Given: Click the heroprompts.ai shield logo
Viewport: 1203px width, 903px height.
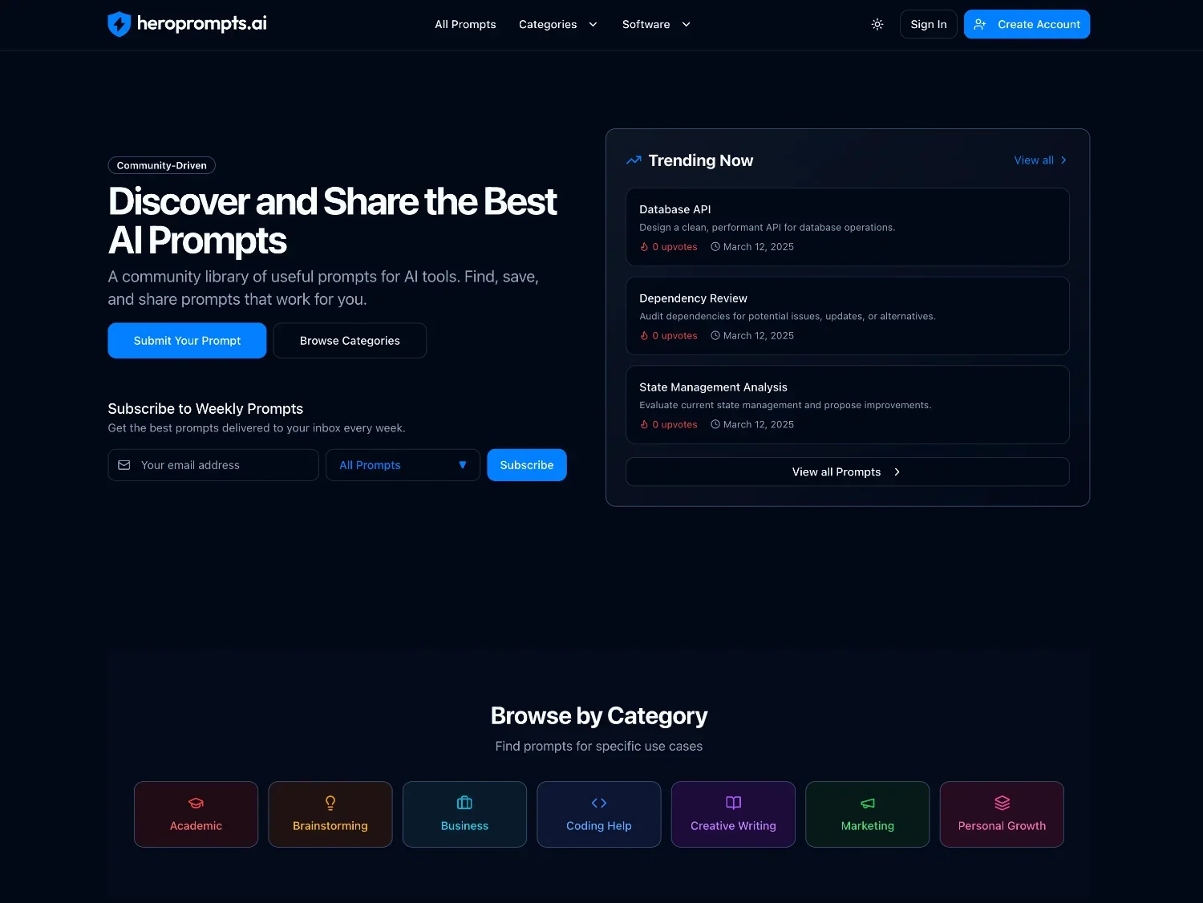Looking at the screenshot, I should [x=119, y=24].
